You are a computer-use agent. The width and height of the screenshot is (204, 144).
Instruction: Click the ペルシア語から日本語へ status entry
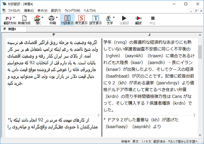pyautogui.click(x=182, y=141)
